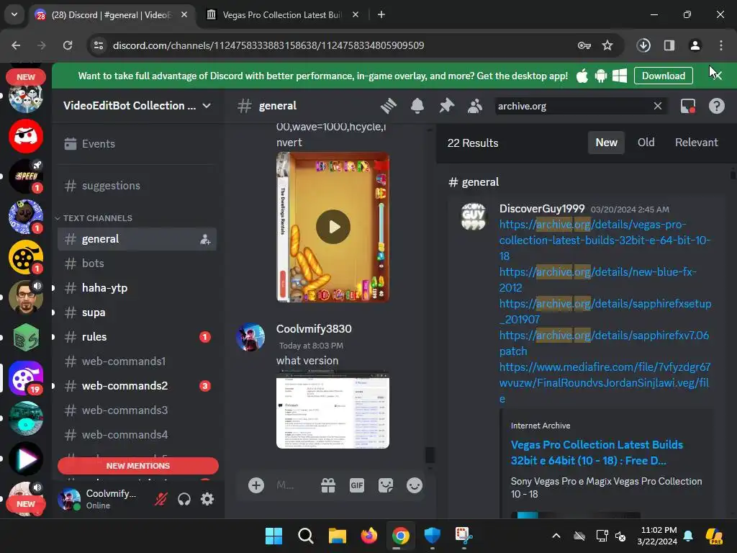Open Windows Start menu
This screenshot has height=553, width=737.
point(273,536)
